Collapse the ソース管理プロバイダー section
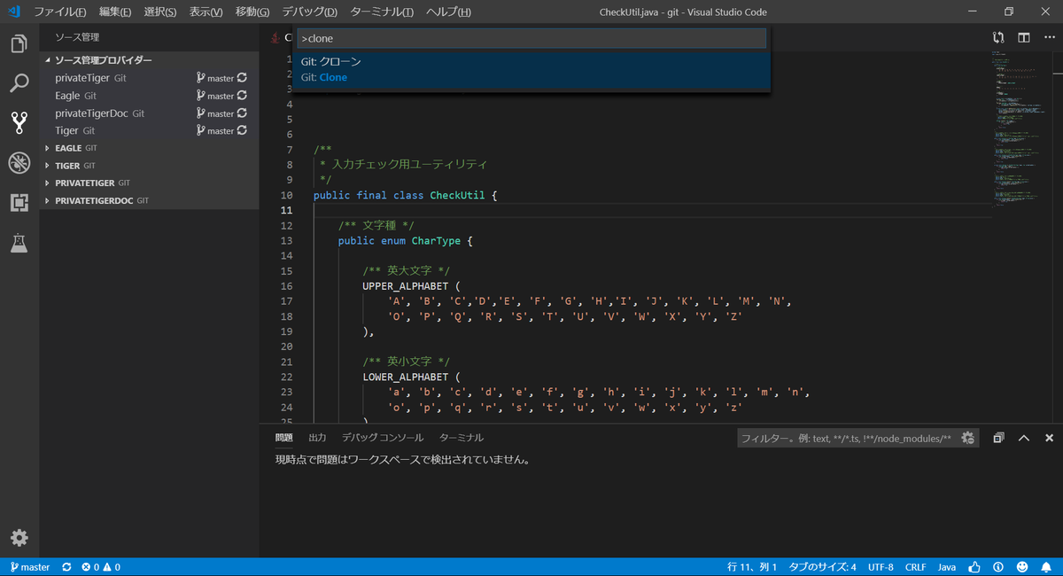This screenshot has width=1063, height=576. [x=149, y=60]
